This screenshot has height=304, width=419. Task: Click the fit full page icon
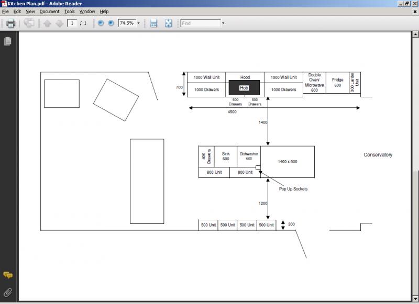pyautogui.click(x=168, y=23)
